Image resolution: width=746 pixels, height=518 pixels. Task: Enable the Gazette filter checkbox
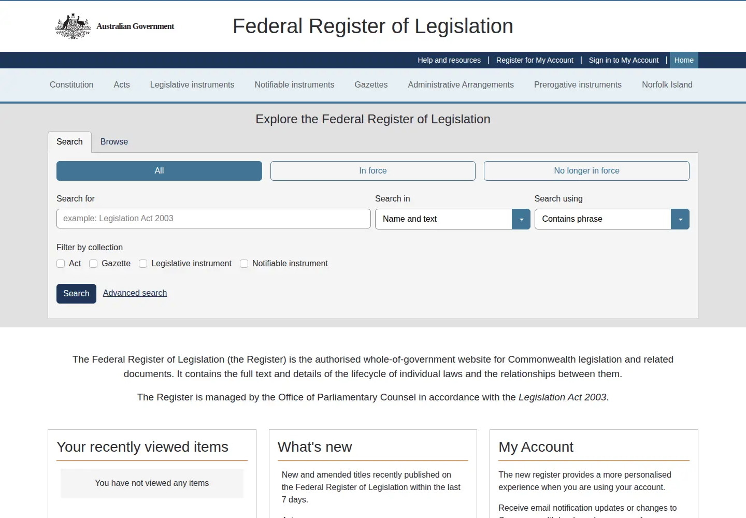pyautogui.click(x=93, y=264)
